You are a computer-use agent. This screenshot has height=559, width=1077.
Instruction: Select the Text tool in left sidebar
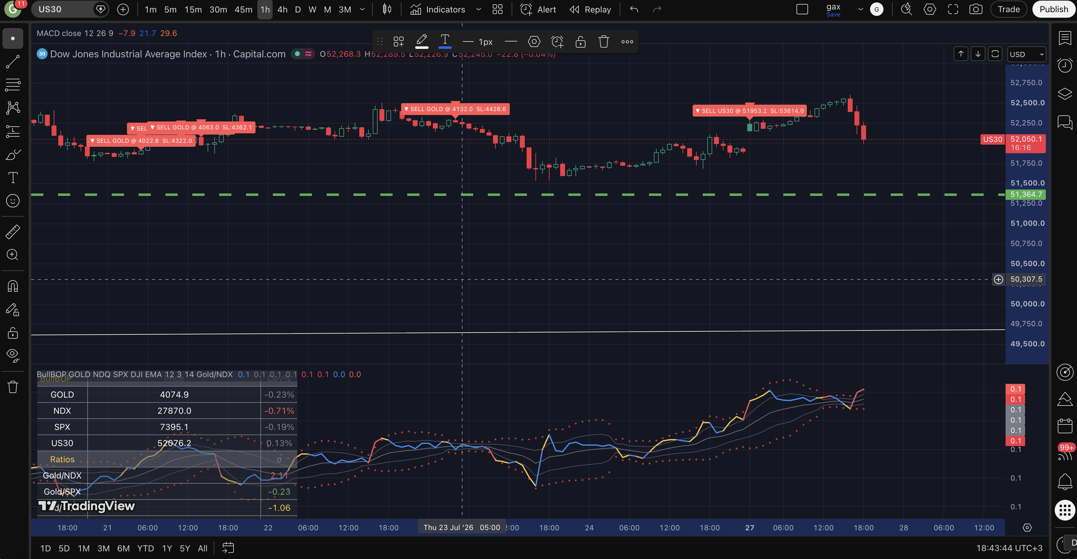[13, 178]
